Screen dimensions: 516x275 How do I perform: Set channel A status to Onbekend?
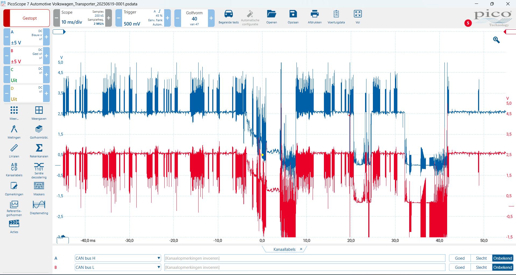coord(503,258)
